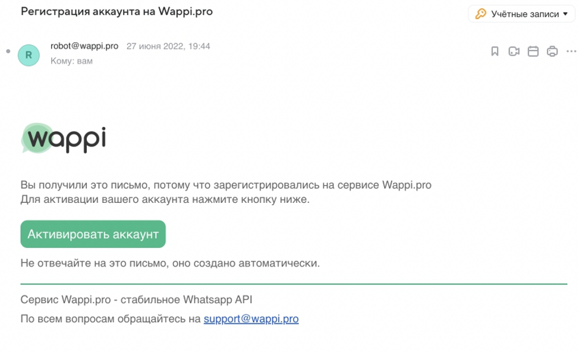Start a video call from the camera icon

(x=514, y=51)
